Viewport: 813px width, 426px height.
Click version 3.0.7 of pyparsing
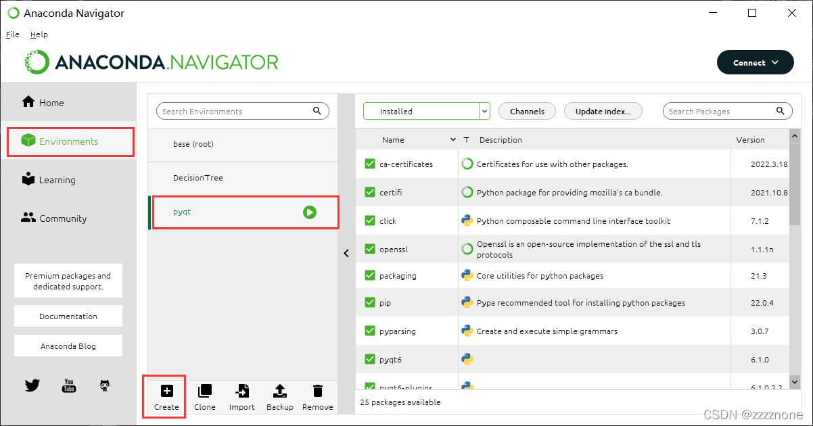pos(760,331)
